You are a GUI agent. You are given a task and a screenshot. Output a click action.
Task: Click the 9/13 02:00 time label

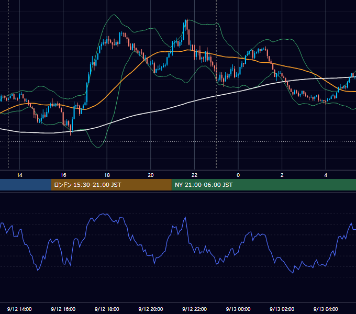click(282, 309)
